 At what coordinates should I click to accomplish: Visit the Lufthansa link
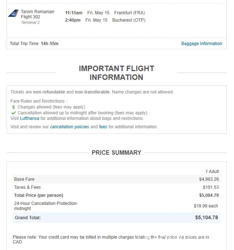(x=30, y=118)
